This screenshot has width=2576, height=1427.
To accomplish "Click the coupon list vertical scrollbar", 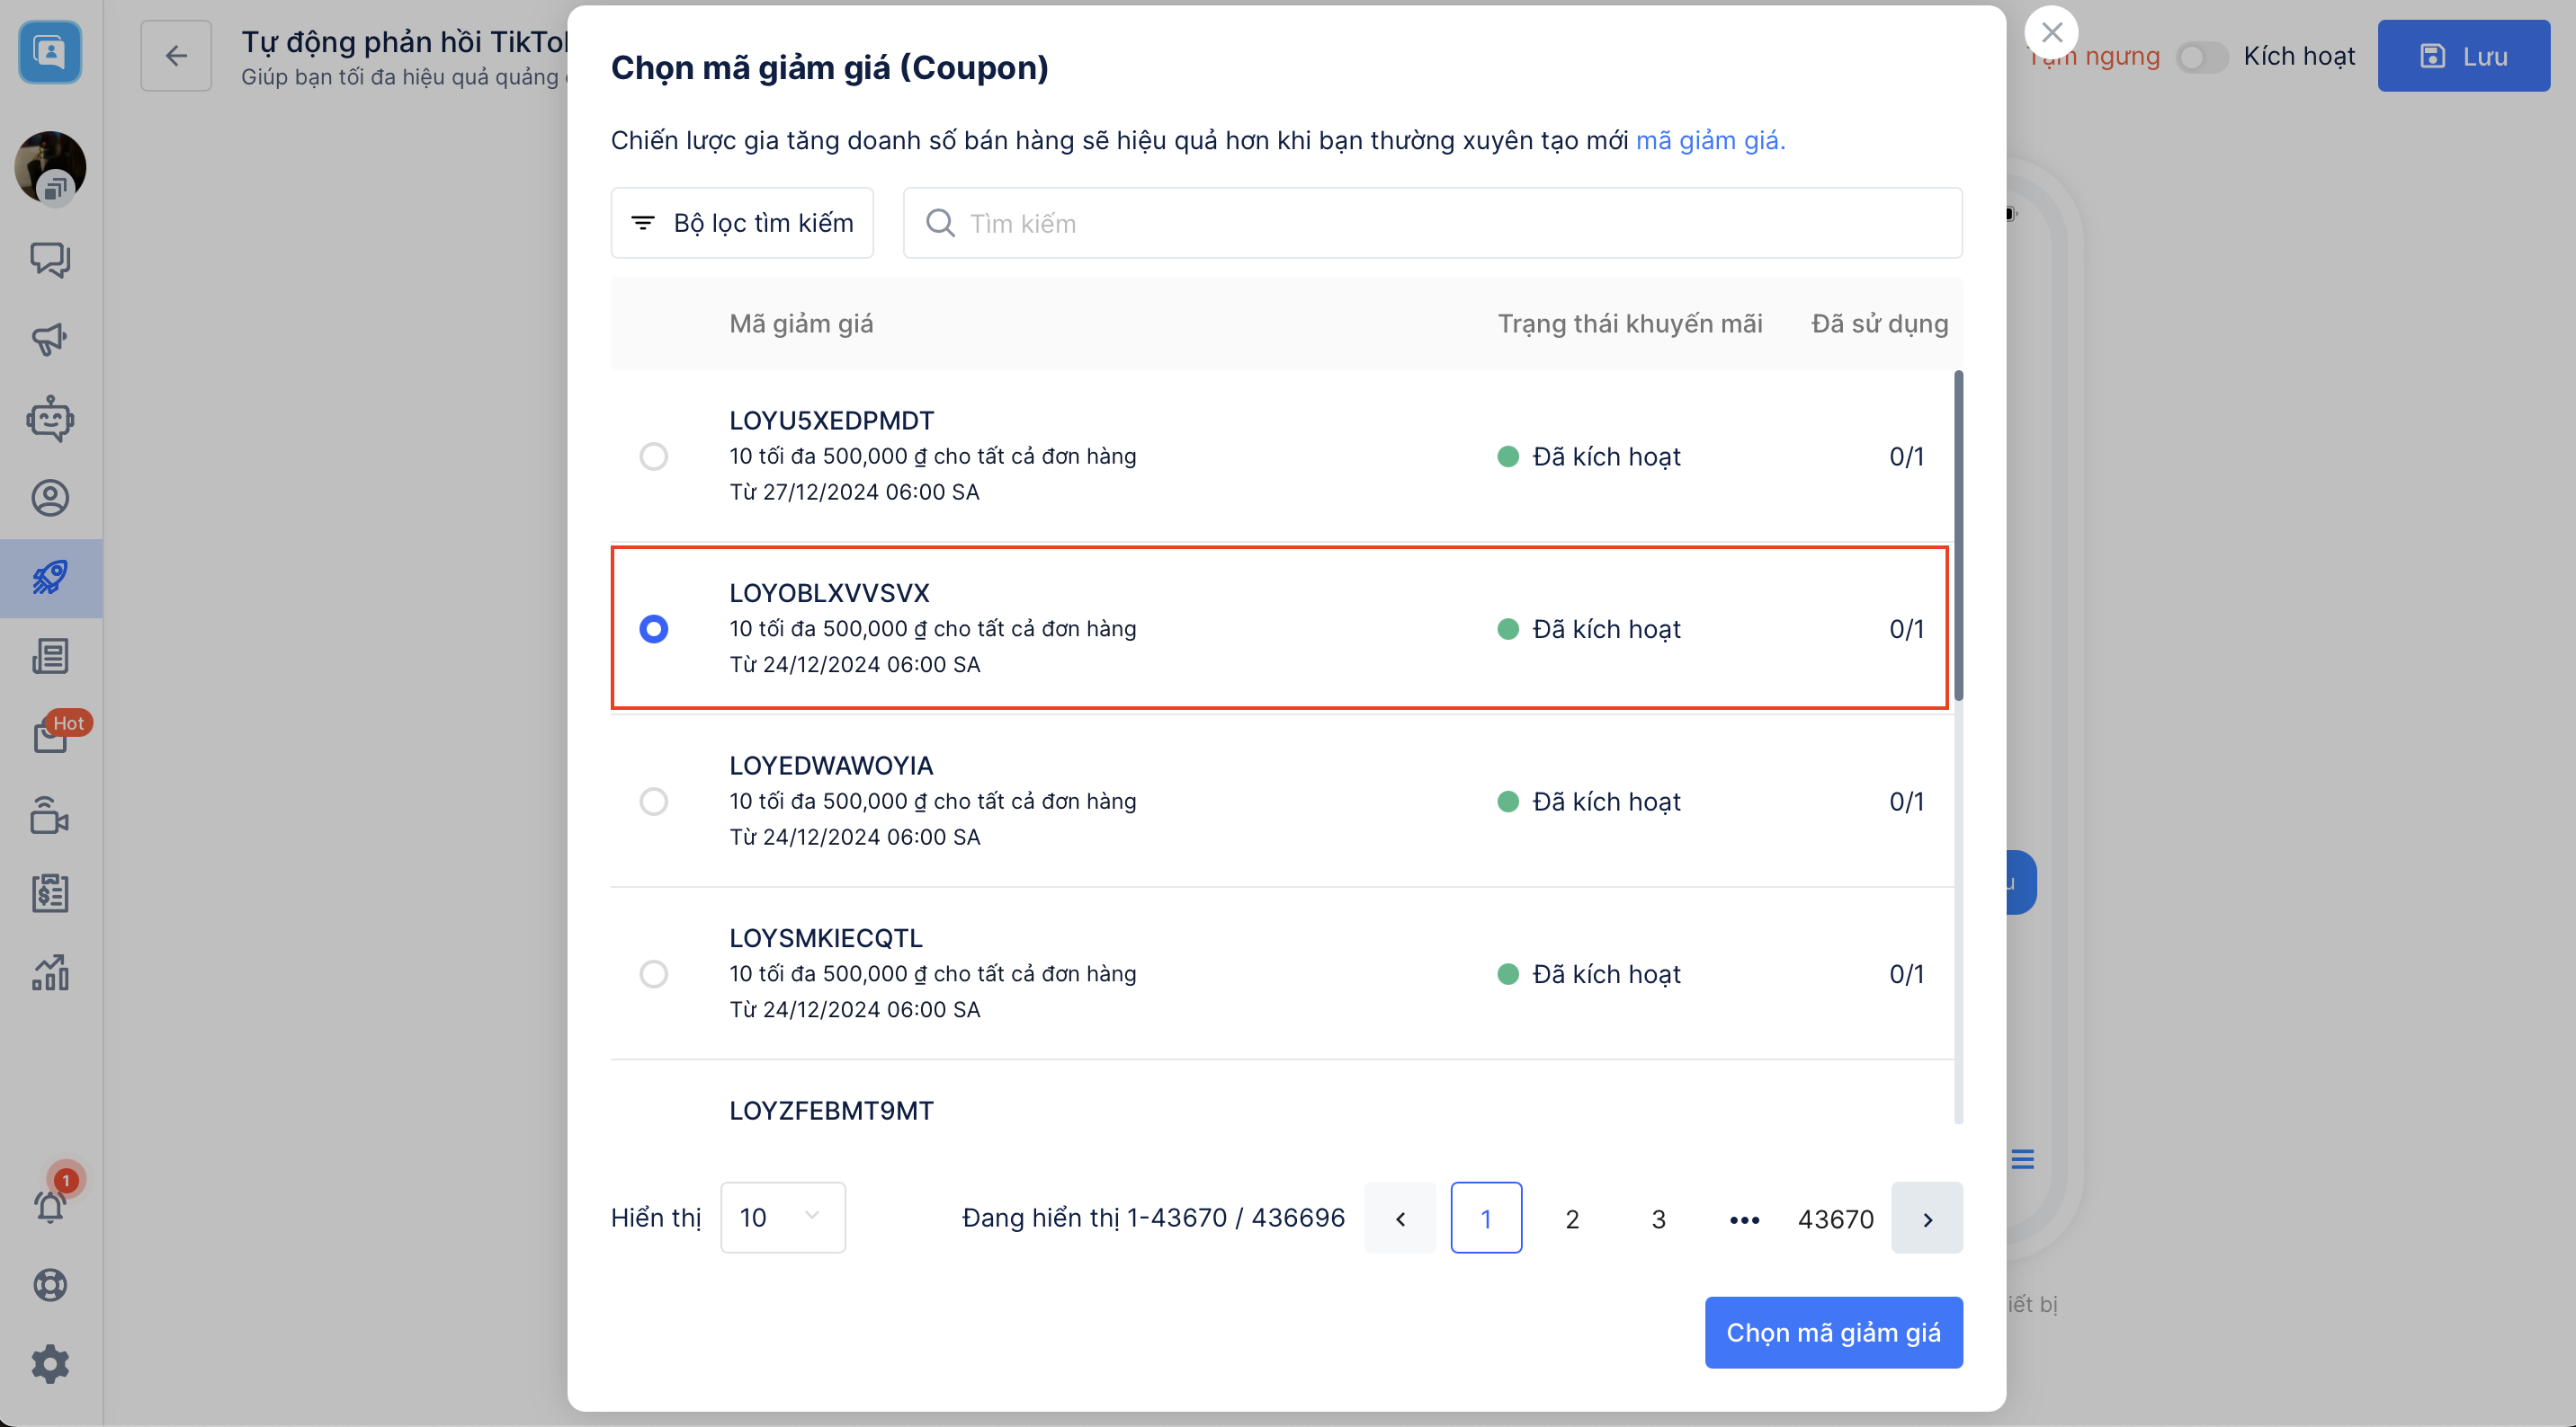I will (x=1958, y=536).
